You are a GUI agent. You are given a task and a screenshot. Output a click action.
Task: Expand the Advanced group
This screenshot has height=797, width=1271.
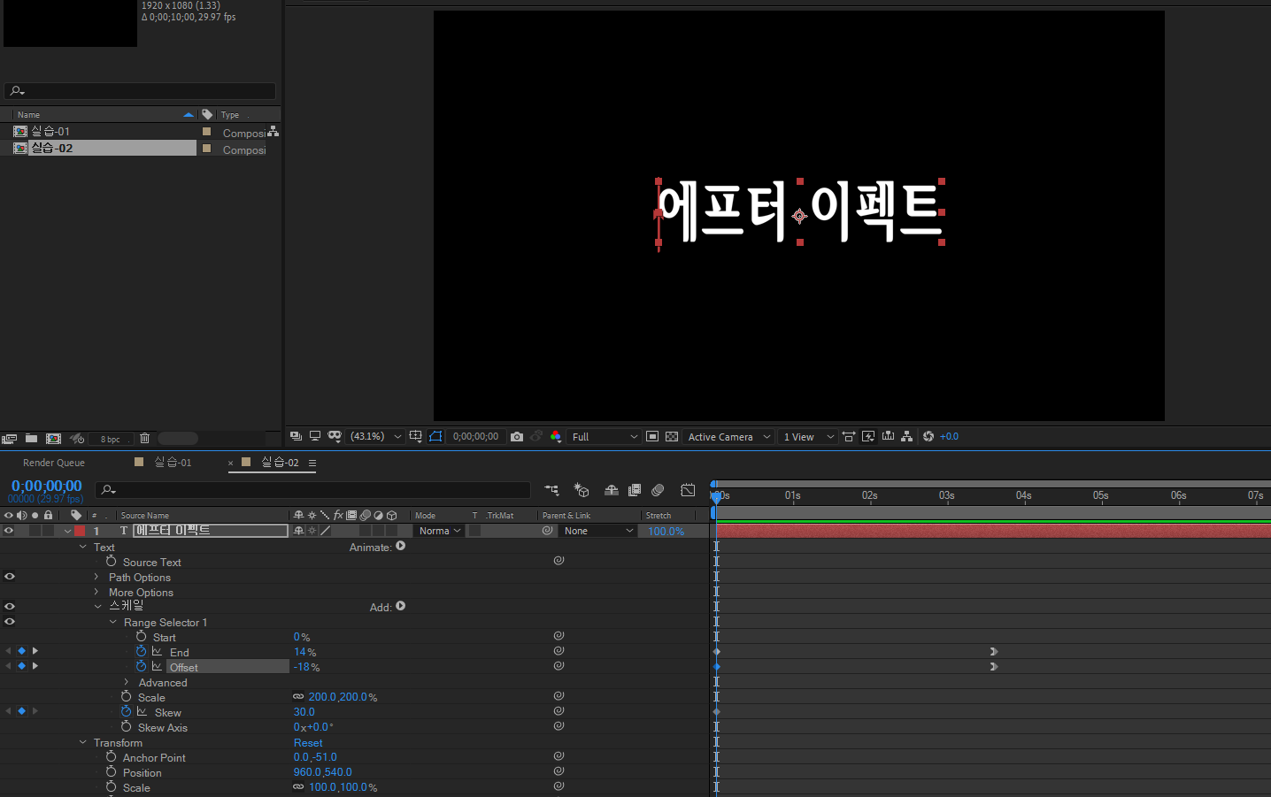click(x=127, y=682)
